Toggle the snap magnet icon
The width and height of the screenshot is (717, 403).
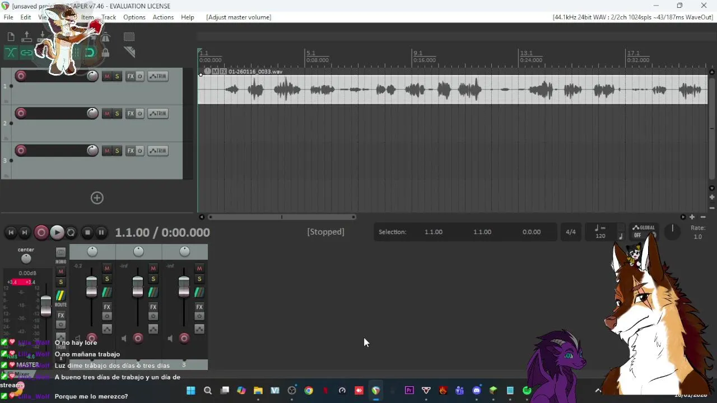click(90, 53)
